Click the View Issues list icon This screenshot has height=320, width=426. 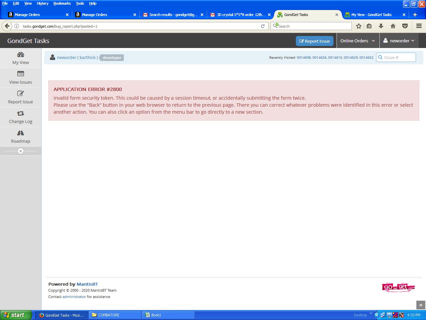(21, 74)
